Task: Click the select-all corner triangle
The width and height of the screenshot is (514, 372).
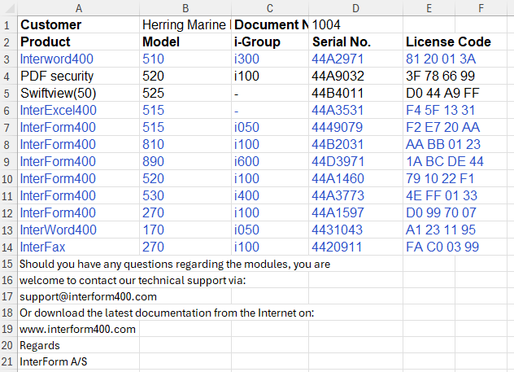Action: coord(10,8)
